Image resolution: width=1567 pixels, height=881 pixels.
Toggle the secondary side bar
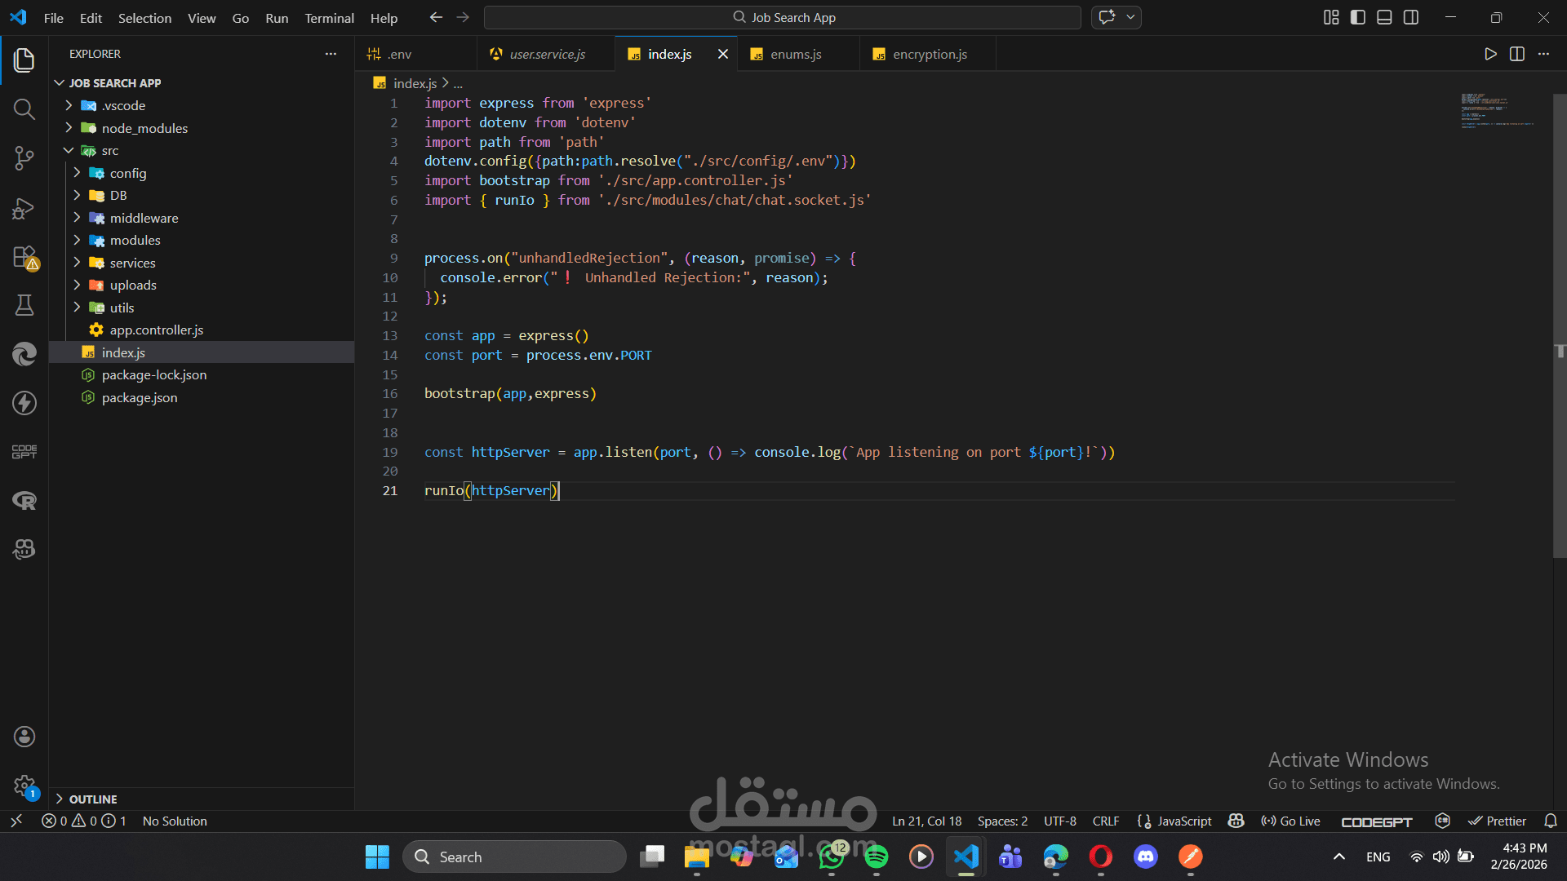click(x=1411, y=17)
